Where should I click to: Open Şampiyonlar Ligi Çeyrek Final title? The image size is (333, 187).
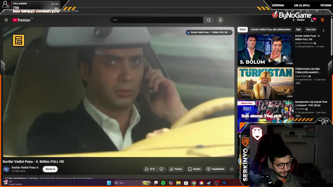click(x=311, y=104)
